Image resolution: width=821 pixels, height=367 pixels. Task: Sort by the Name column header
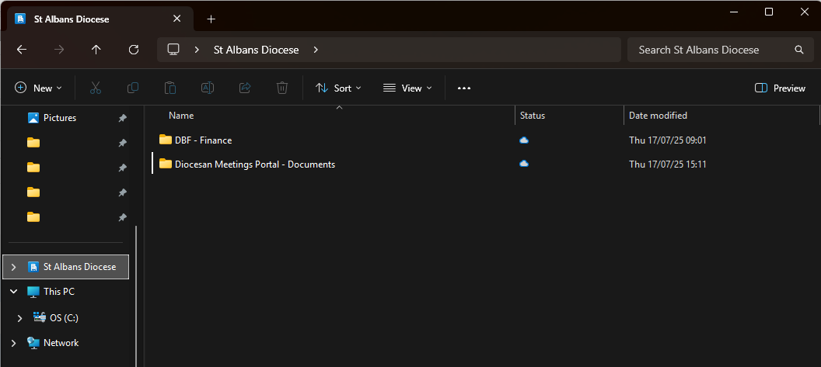coord(181,116)
